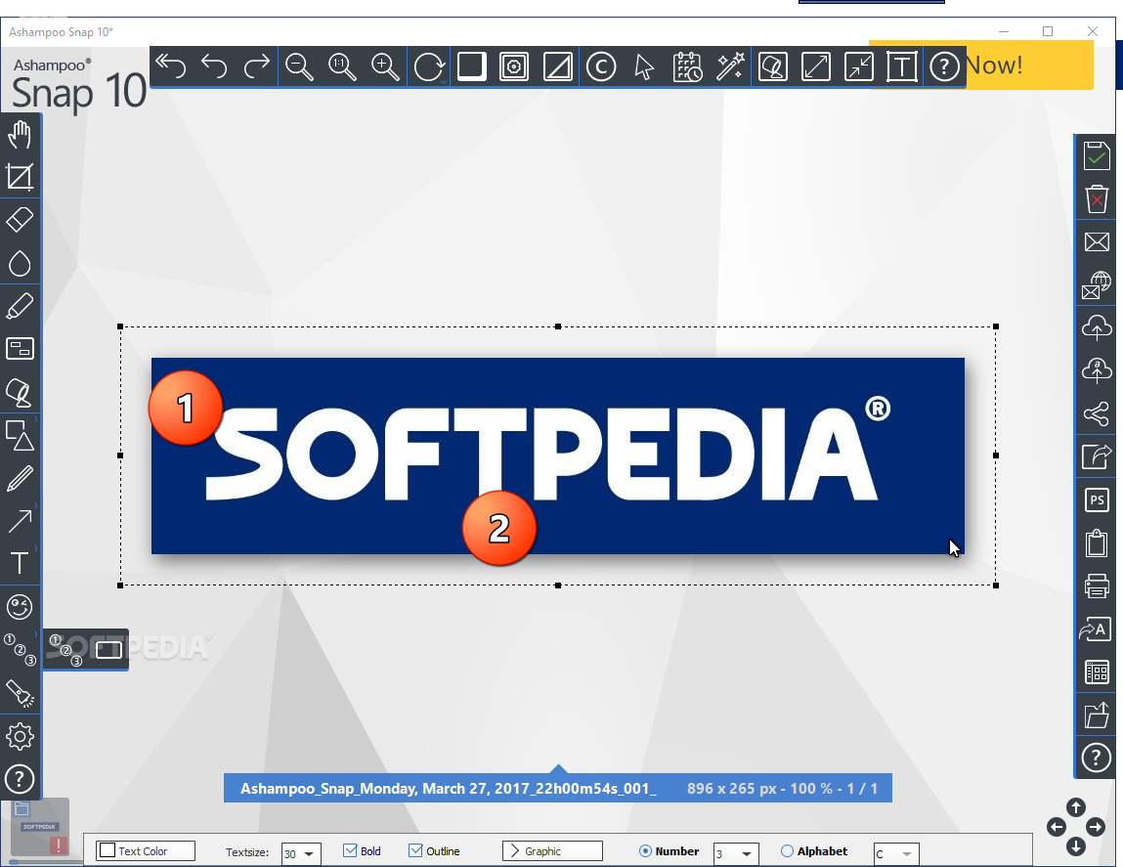Add a frame using the gear-in-frame icon
1123x867 pixels.
pos(514,66)
